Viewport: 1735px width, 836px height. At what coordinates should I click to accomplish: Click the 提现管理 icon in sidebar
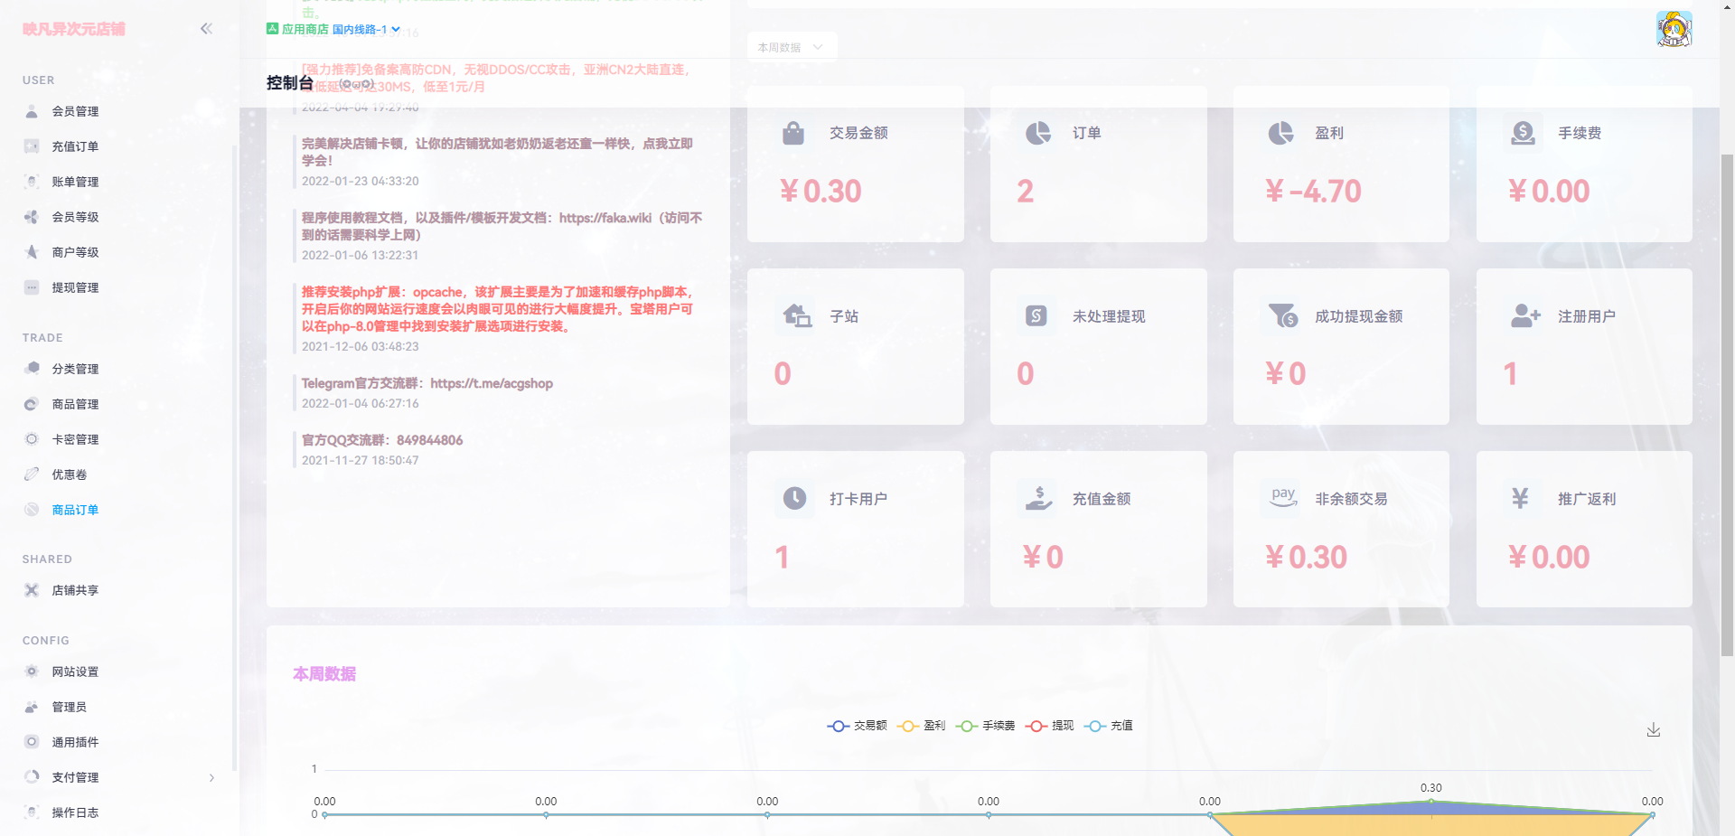point(32,287)
